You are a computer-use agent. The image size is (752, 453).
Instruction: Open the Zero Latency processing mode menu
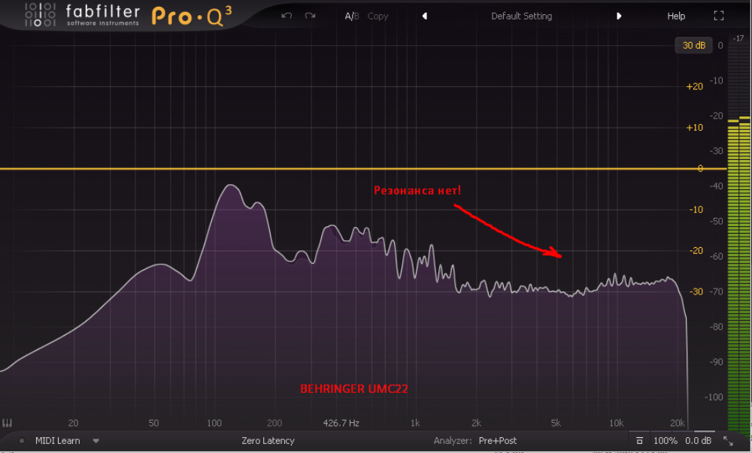(x=268, y=440)
